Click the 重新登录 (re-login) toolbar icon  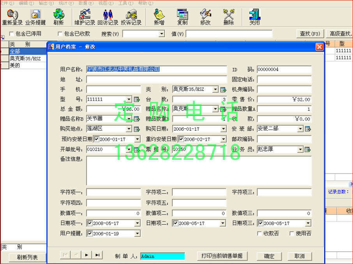[x=12, y=16]
